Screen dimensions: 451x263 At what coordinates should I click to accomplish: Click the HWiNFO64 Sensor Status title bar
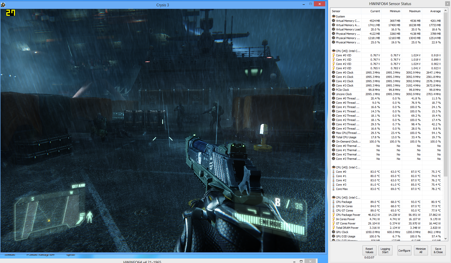390,4
